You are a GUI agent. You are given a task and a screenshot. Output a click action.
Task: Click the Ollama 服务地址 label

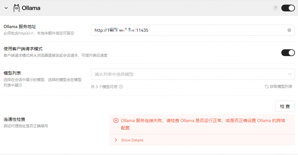(20, 27)
